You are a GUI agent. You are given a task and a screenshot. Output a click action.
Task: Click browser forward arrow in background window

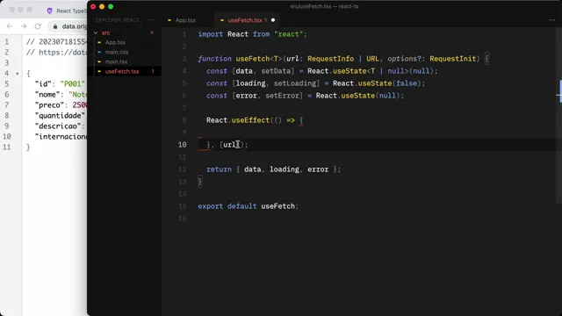pyautogui.click(x=24, y=26)
